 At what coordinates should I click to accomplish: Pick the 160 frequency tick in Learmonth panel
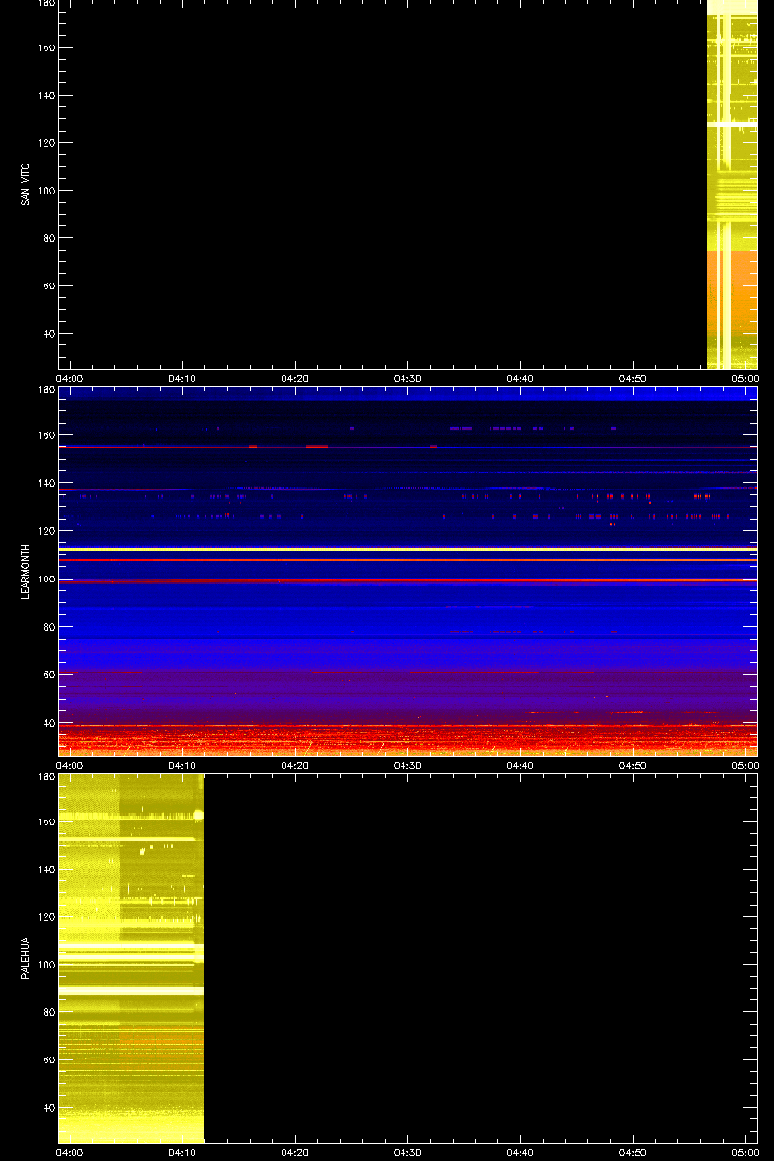coord(45,435)
